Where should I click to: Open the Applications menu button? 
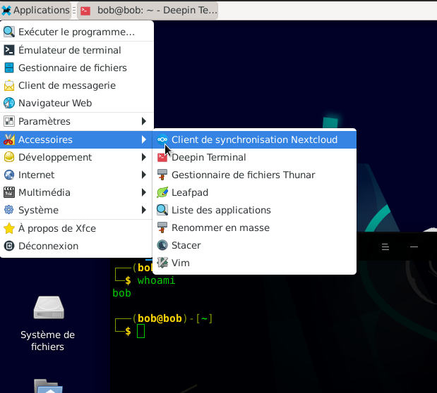click(36, 11)
